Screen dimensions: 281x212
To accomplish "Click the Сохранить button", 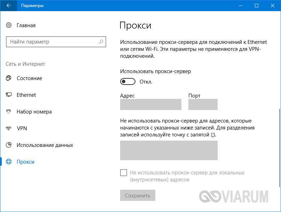I will pyautogui.click(x=138, y=195).
